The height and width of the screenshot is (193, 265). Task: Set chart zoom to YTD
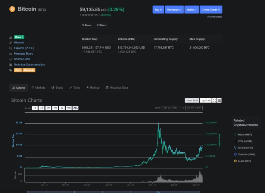[x=69, y=108]
